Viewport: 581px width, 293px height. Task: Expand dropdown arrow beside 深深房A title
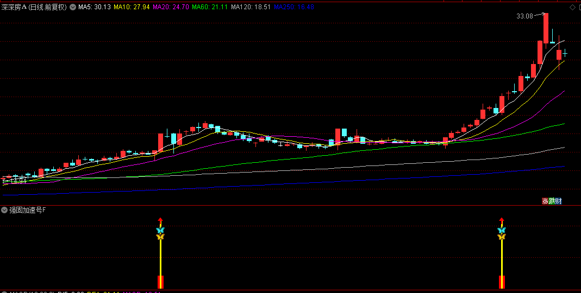[x=73, y=7]
